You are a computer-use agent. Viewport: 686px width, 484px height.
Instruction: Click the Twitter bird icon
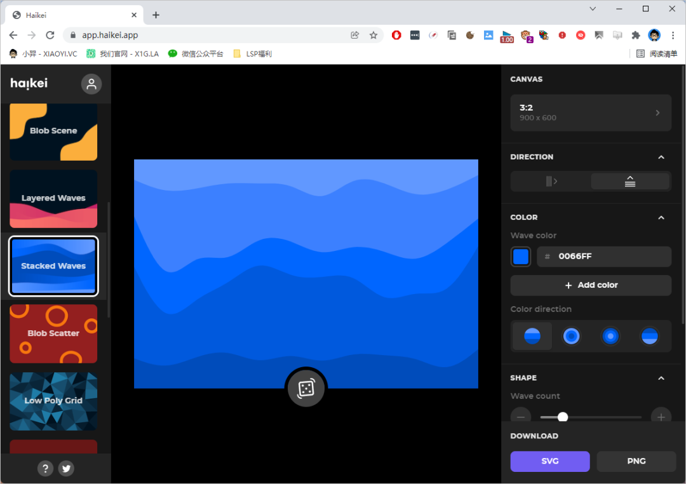pos(66,468)
